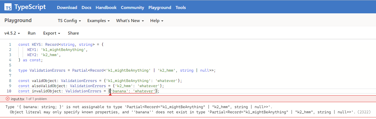The image size is (376, 119).
Task: Expand the What's New menu
Action: click(130, 21)
